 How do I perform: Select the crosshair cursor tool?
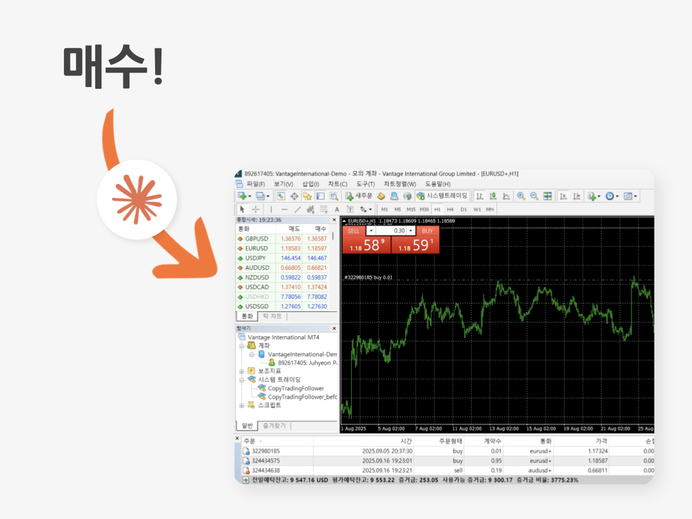pos(256,209)
